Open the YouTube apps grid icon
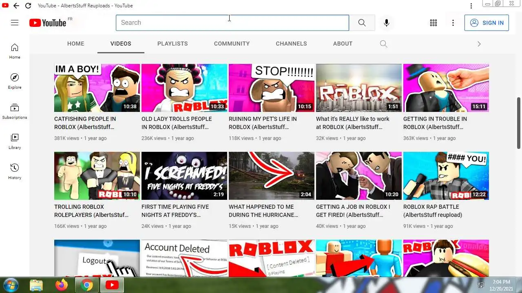 pyautogui.click(x=434, y=23)
